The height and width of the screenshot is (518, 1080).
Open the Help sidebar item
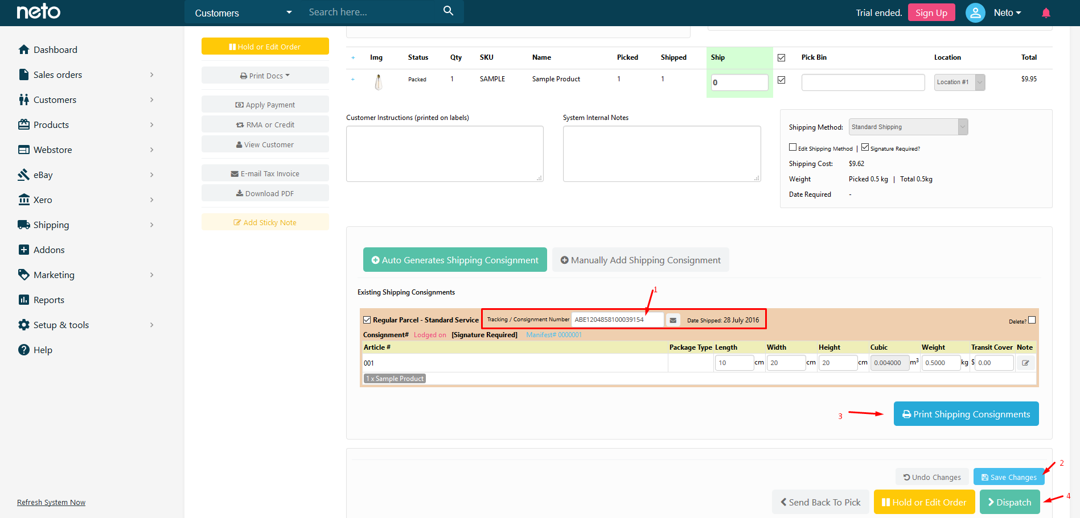pos(43,350)
